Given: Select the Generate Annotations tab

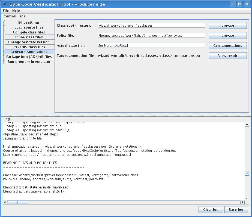Looking at the screenshot, I should tap(29, 52).
